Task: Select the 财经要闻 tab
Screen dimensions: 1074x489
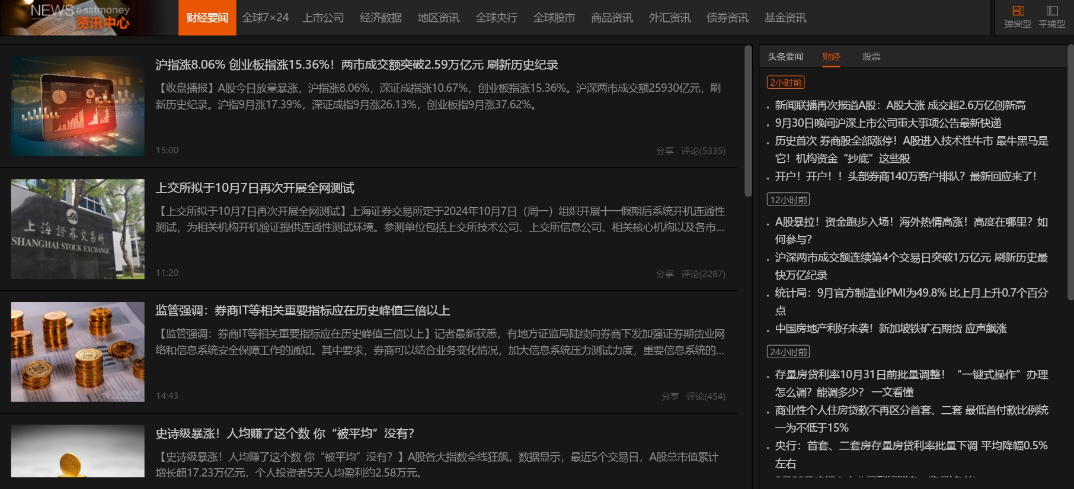Action: pos(207,18)
